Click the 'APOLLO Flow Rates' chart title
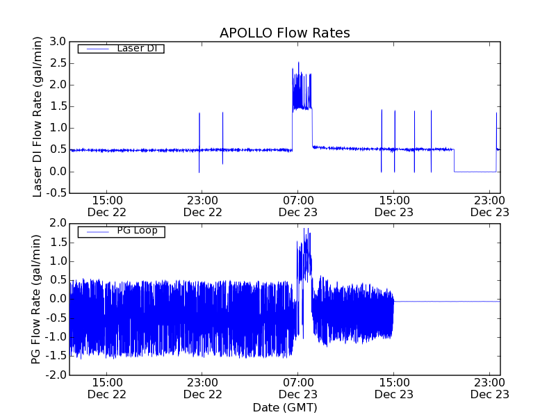 click(x=285, y=33)
